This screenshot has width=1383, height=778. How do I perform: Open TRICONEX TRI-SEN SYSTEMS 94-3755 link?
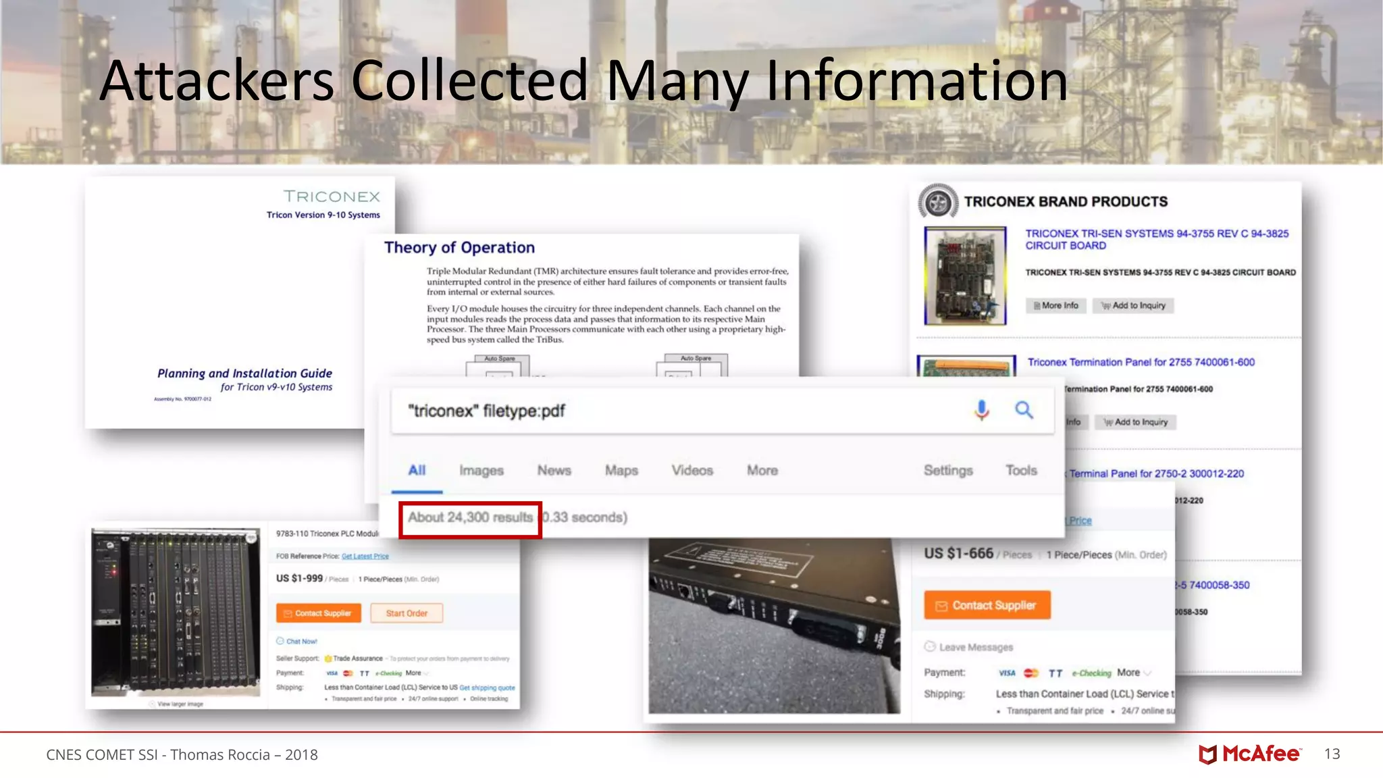(1157, 239)
